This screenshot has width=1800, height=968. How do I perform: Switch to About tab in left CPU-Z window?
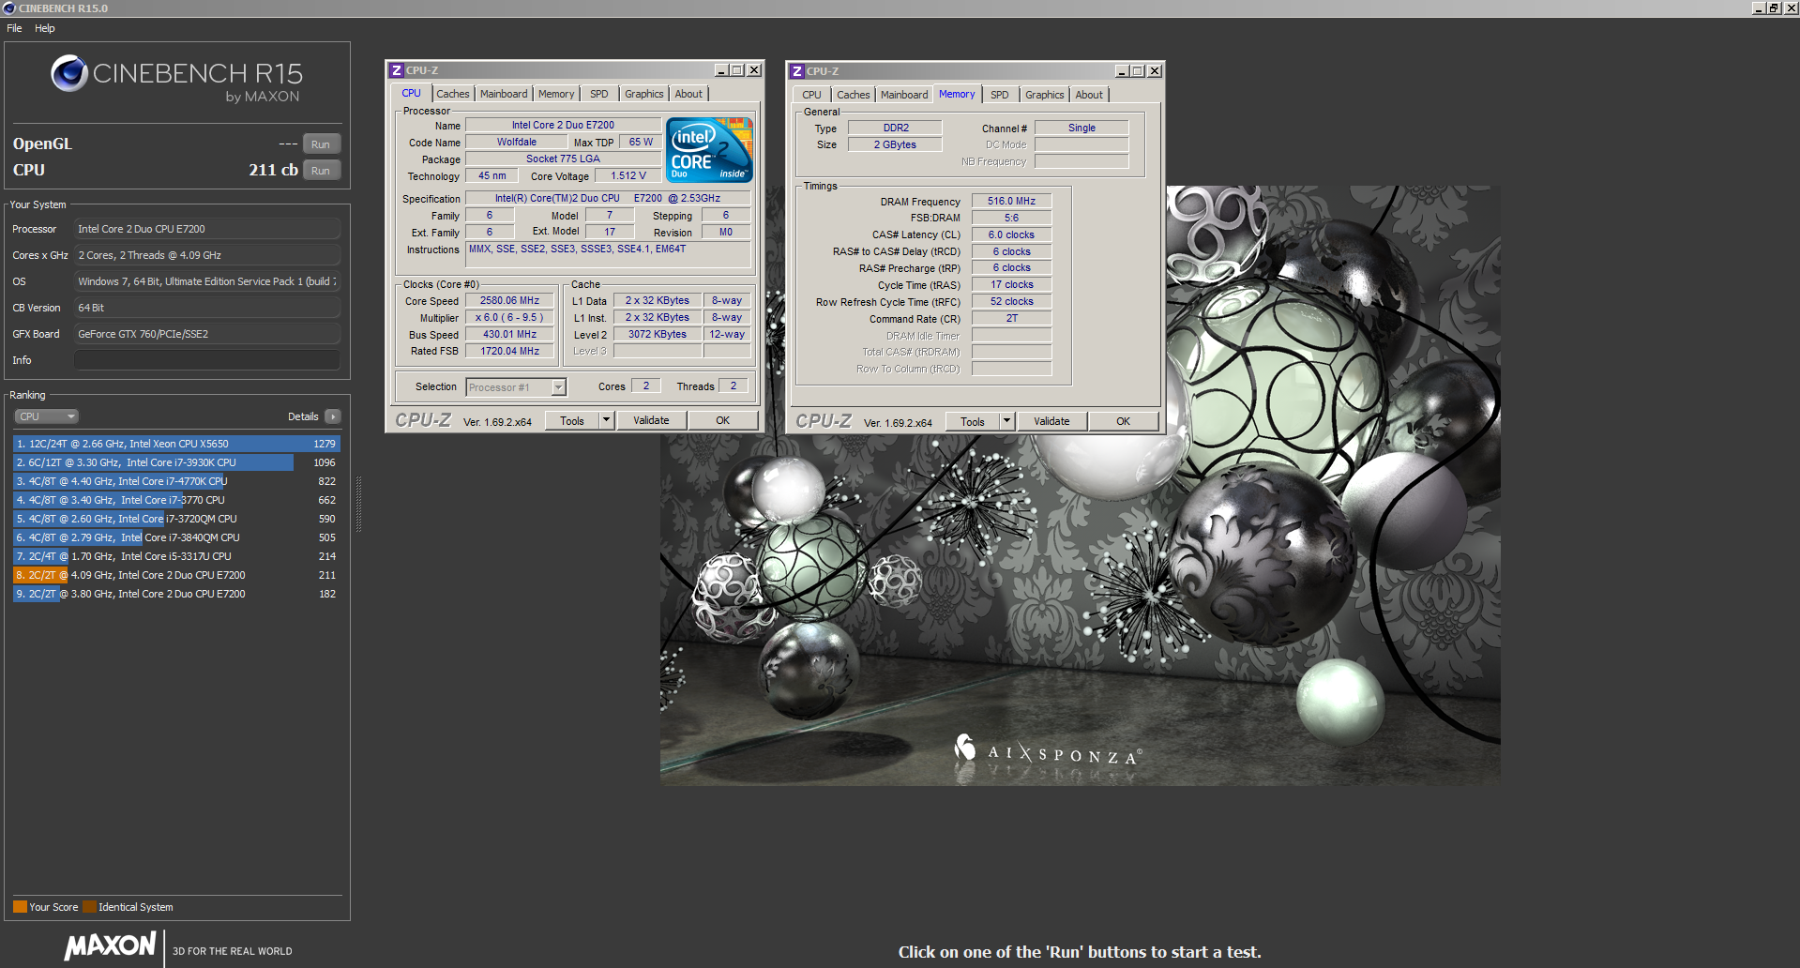[688, 94]
